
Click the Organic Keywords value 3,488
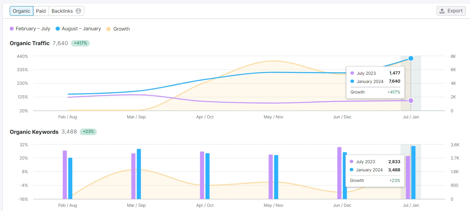click(69, 132)
